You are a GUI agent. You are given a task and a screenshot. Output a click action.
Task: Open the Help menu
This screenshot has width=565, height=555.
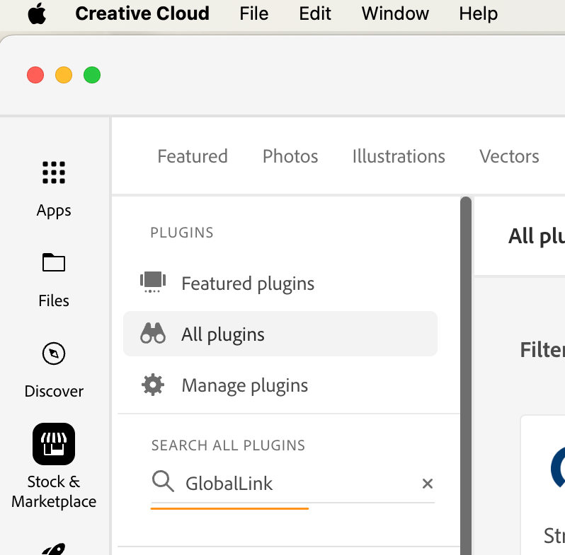click(478, 13)
